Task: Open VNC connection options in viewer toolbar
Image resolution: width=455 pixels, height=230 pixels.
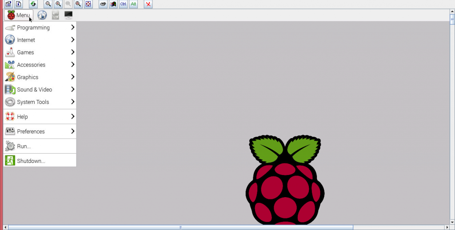Action: [x=8, y=4]
